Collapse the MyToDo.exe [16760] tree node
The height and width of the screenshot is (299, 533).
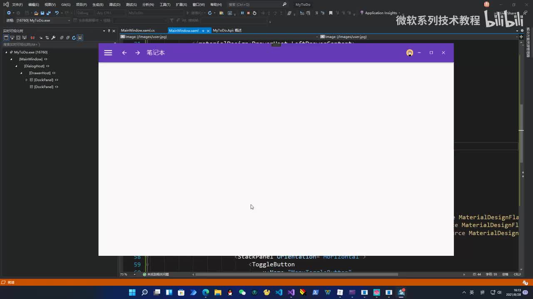(x=6, y=52)
